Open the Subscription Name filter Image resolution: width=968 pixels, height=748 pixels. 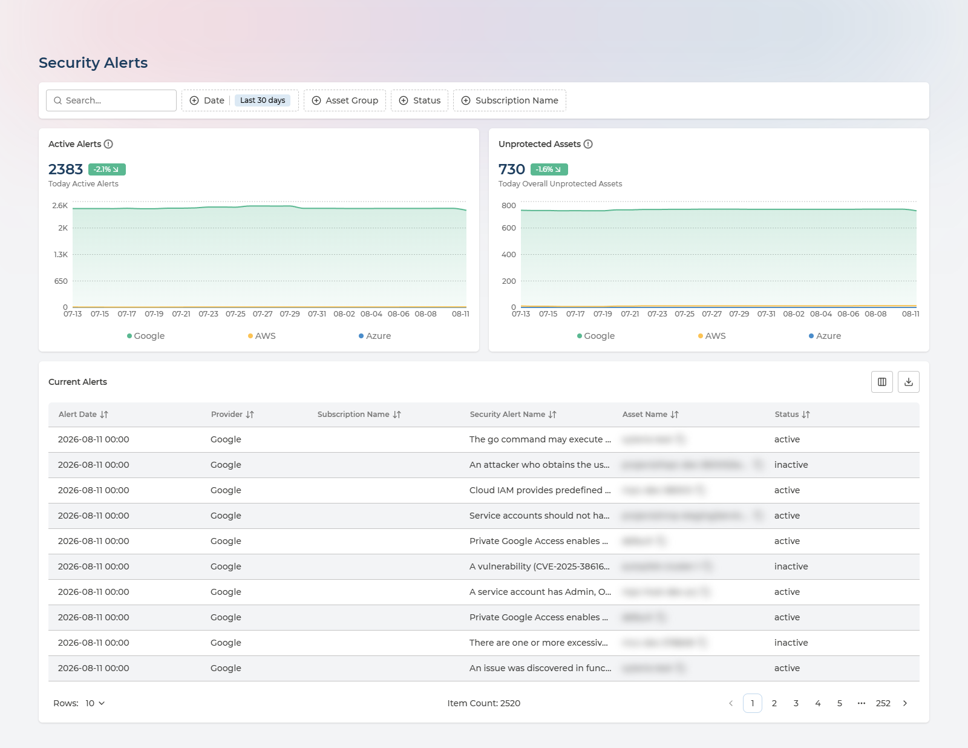(x=509, y=100)
